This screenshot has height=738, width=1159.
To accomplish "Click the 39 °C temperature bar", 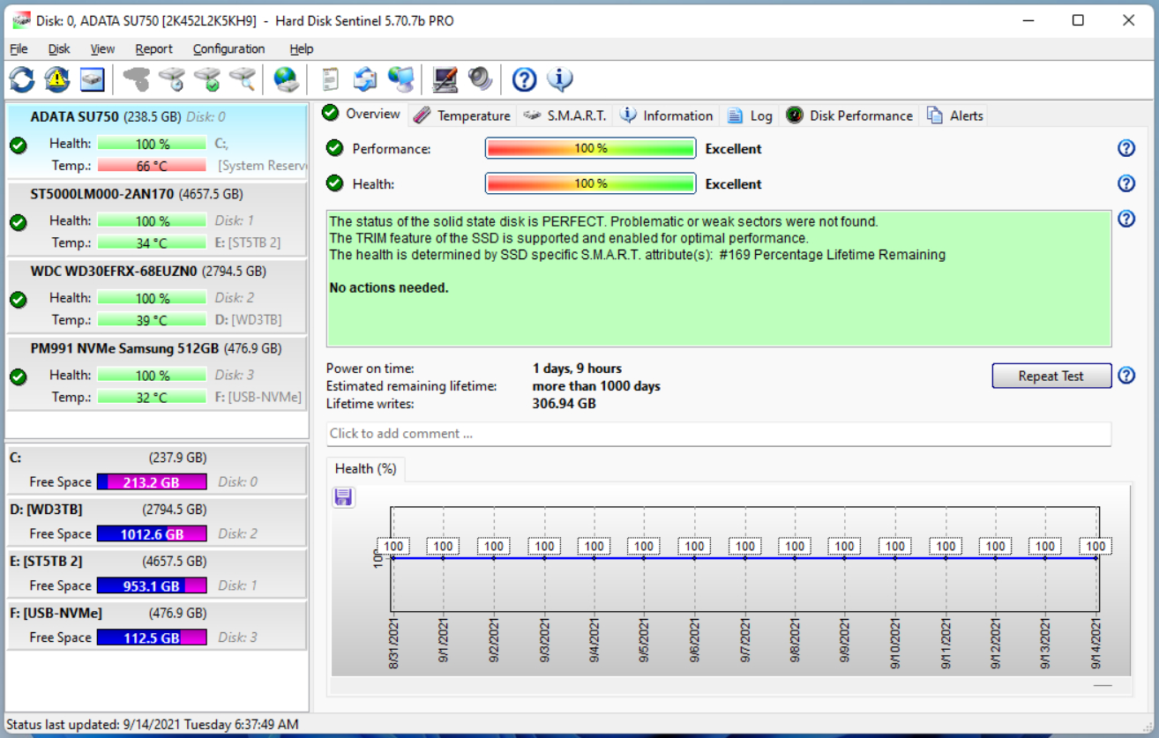I will point(152,320).
